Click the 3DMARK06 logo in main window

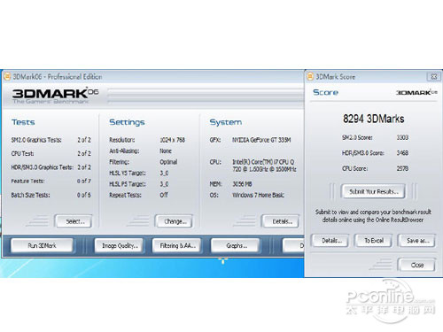[x=55, y=95]
